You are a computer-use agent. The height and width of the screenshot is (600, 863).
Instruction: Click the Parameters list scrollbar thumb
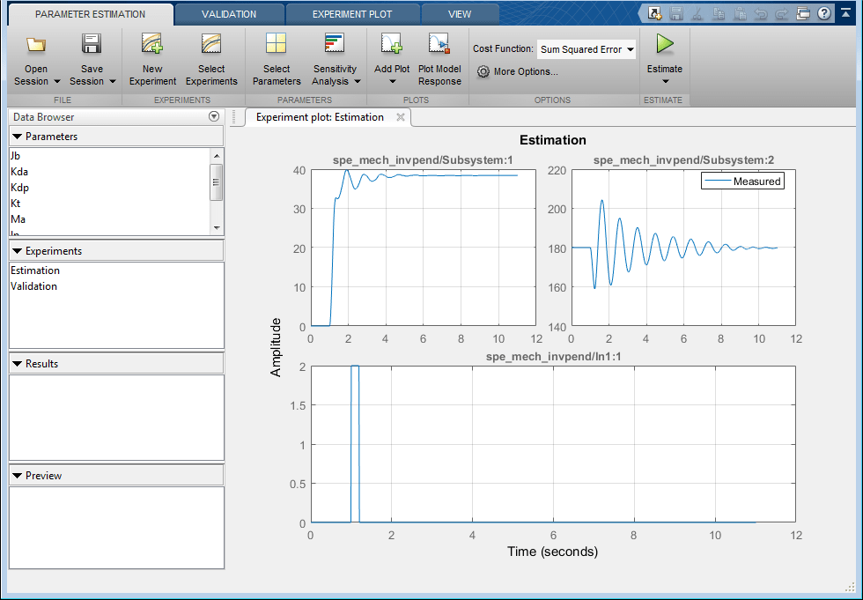(217, 182)
